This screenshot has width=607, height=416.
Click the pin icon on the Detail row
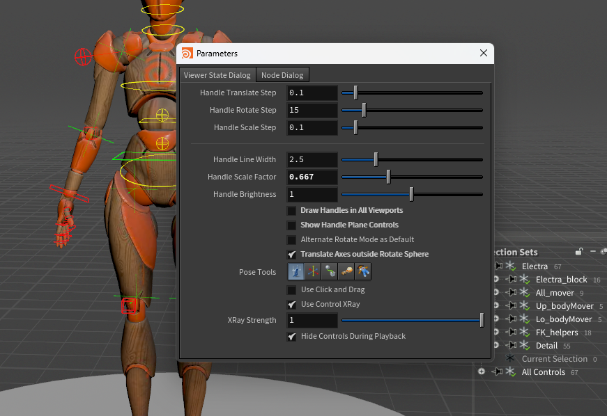[512, 345]
